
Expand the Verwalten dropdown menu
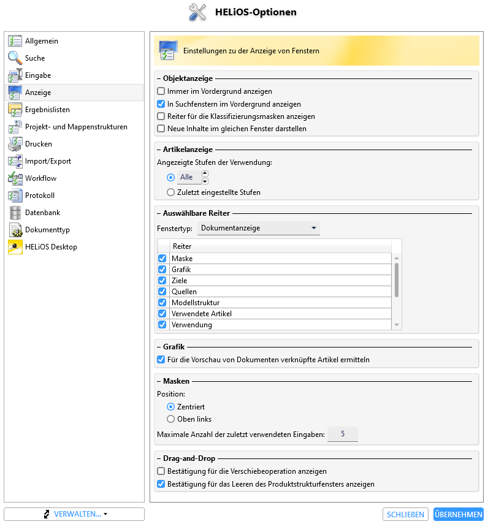[x=74, y=514]
